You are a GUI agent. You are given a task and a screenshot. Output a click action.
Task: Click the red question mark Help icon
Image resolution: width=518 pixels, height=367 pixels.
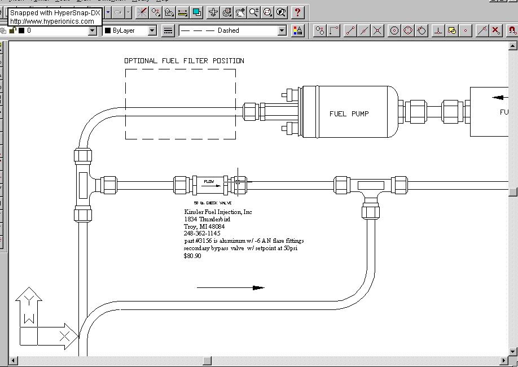click(297, 12)
